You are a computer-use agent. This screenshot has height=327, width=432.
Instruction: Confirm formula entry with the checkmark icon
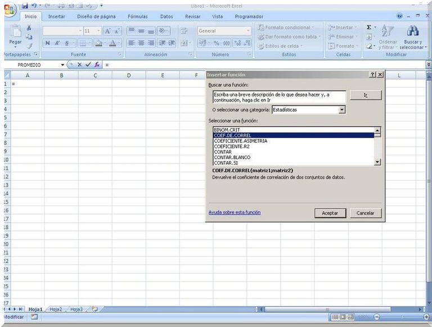point(88,65)
